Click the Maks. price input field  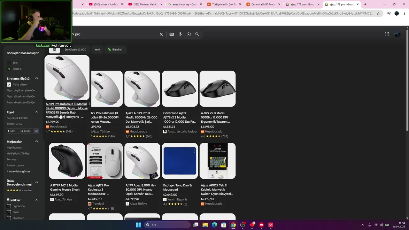pyautogui.click(x=27, y=131)
